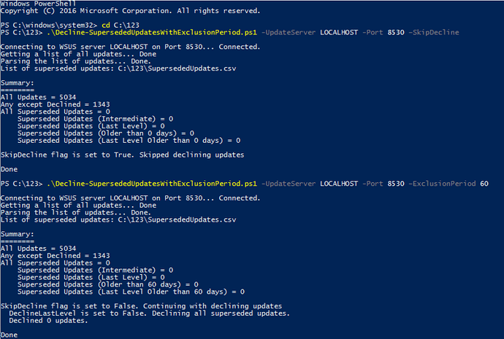Viewport: 504px width, 339px height.
Task: Click port value 8530 in the second command
Action: (x=396, y=184)
